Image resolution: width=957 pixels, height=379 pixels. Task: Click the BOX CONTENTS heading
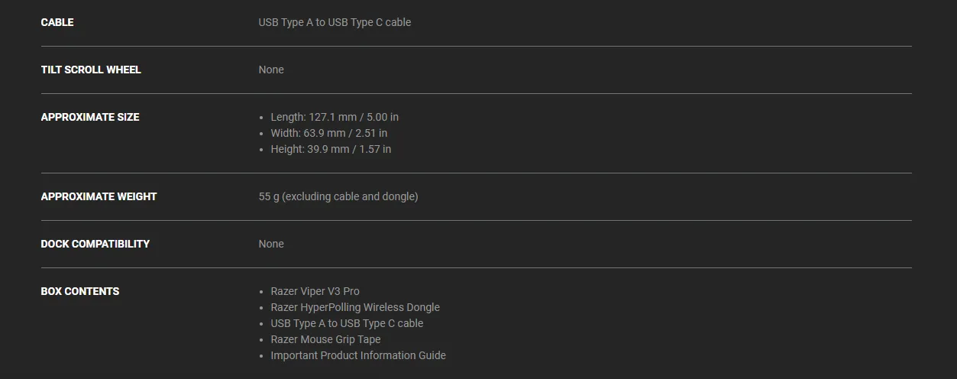pyautogui.click(x=80, y=291)
